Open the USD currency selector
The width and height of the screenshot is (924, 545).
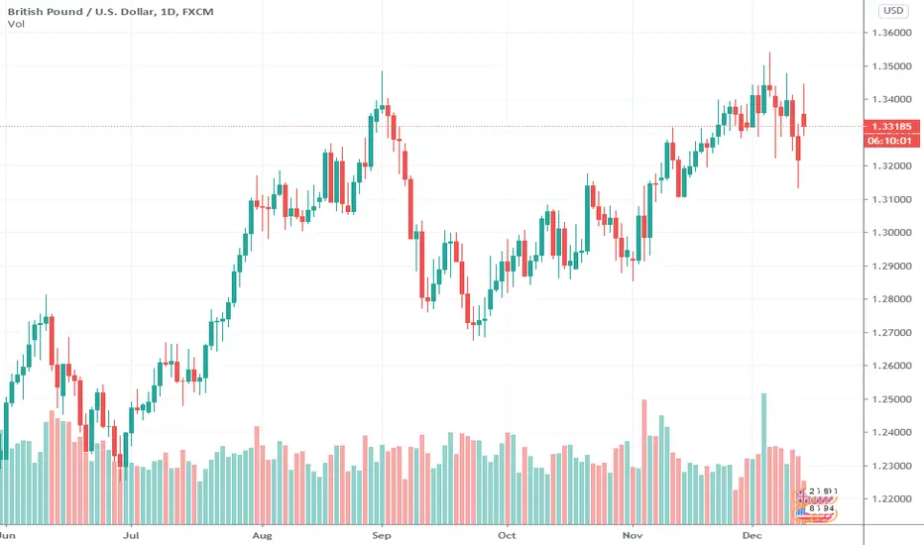click(892, 11)
